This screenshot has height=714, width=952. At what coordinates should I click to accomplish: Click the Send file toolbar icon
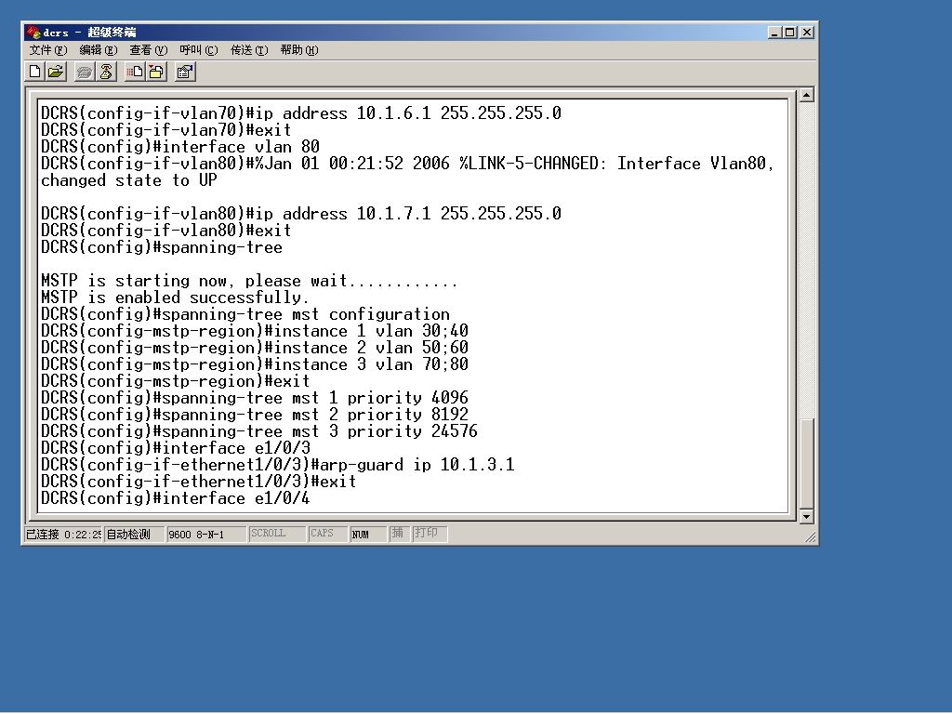(135, 72)
